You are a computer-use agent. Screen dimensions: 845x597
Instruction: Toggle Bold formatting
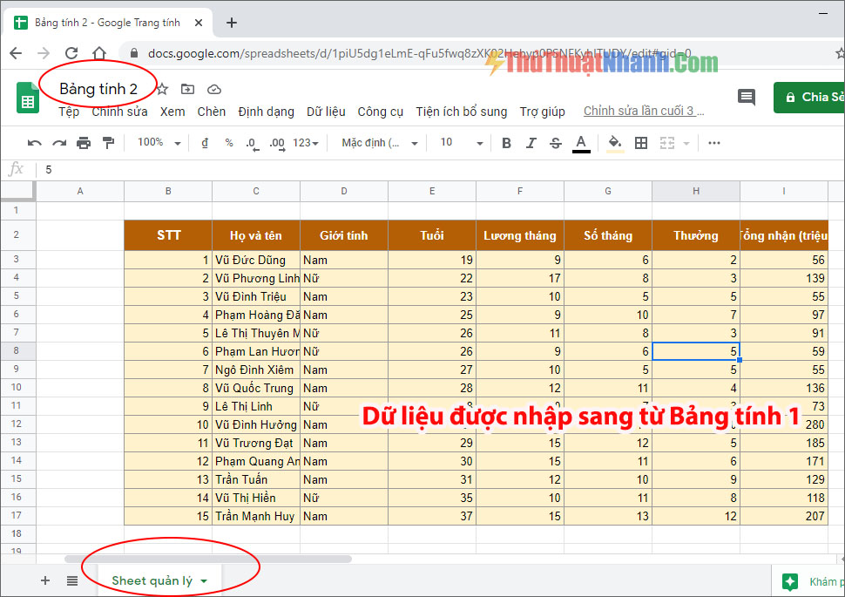(506, 143)
